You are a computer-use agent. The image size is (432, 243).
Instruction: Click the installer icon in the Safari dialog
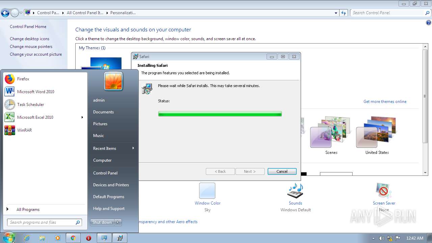(x=147, y=89)
